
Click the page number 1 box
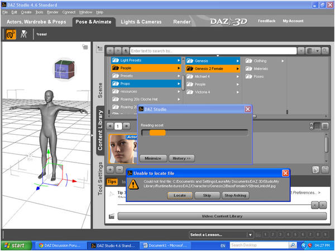(x=118, y=126)
